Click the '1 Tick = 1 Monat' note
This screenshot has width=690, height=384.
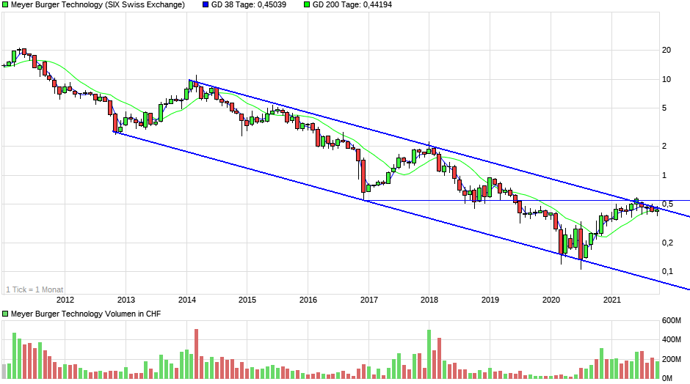coord(34,289)
